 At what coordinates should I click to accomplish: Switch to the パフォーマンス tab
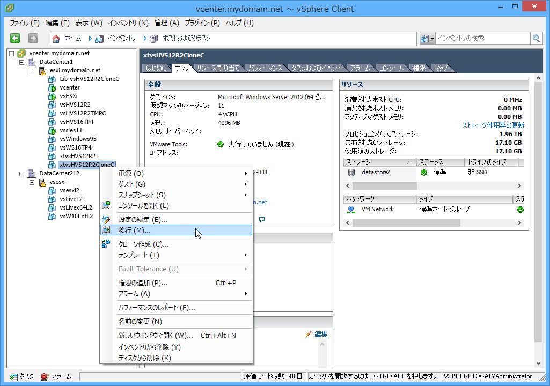tap(266, 68)
